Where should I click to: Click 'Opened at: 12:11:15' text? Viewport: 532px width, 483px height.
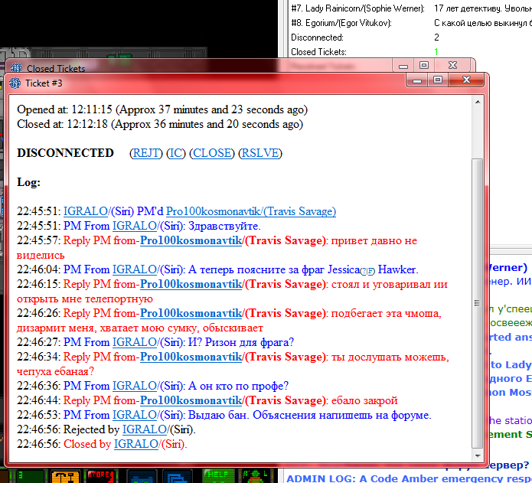click(x=64, y=109)
